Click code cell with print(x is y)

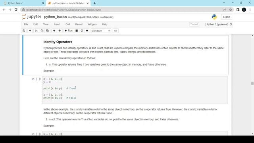[x=135, y=90]
